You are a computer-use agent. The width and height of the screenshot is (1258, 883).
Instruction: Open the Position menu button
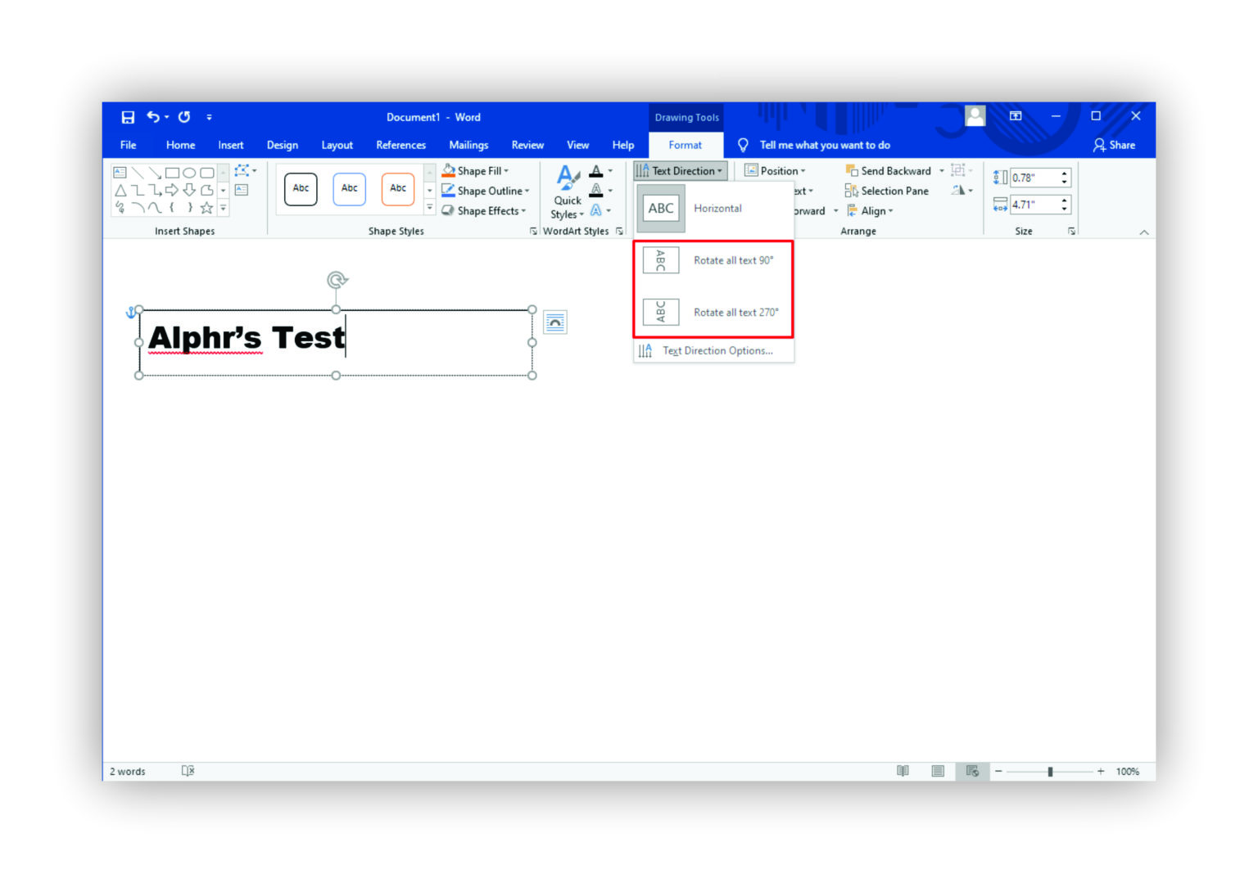775,170
